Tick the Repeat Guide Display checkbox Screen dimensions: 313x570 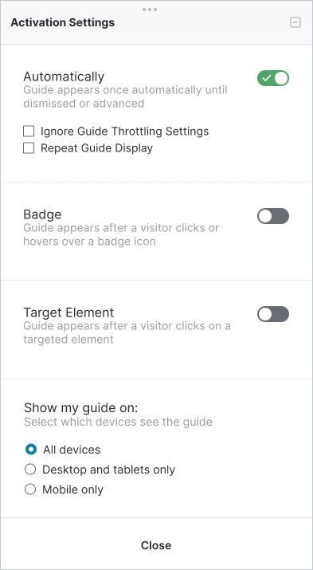click(x=29, y=148)
